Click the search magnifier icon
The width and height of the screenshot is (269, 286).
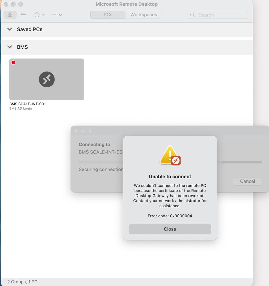click(192, 15)
